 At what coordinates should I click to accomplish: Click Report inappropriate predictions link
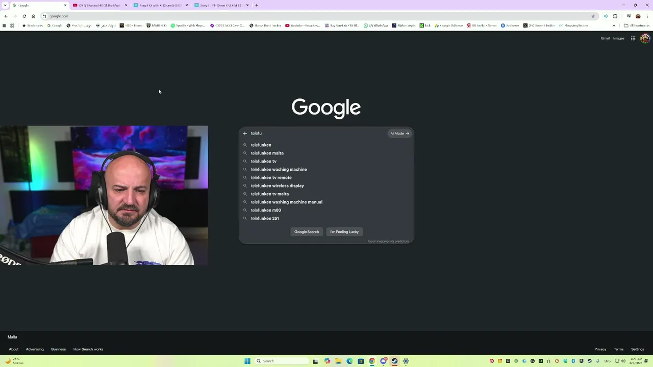pos(388,241)
